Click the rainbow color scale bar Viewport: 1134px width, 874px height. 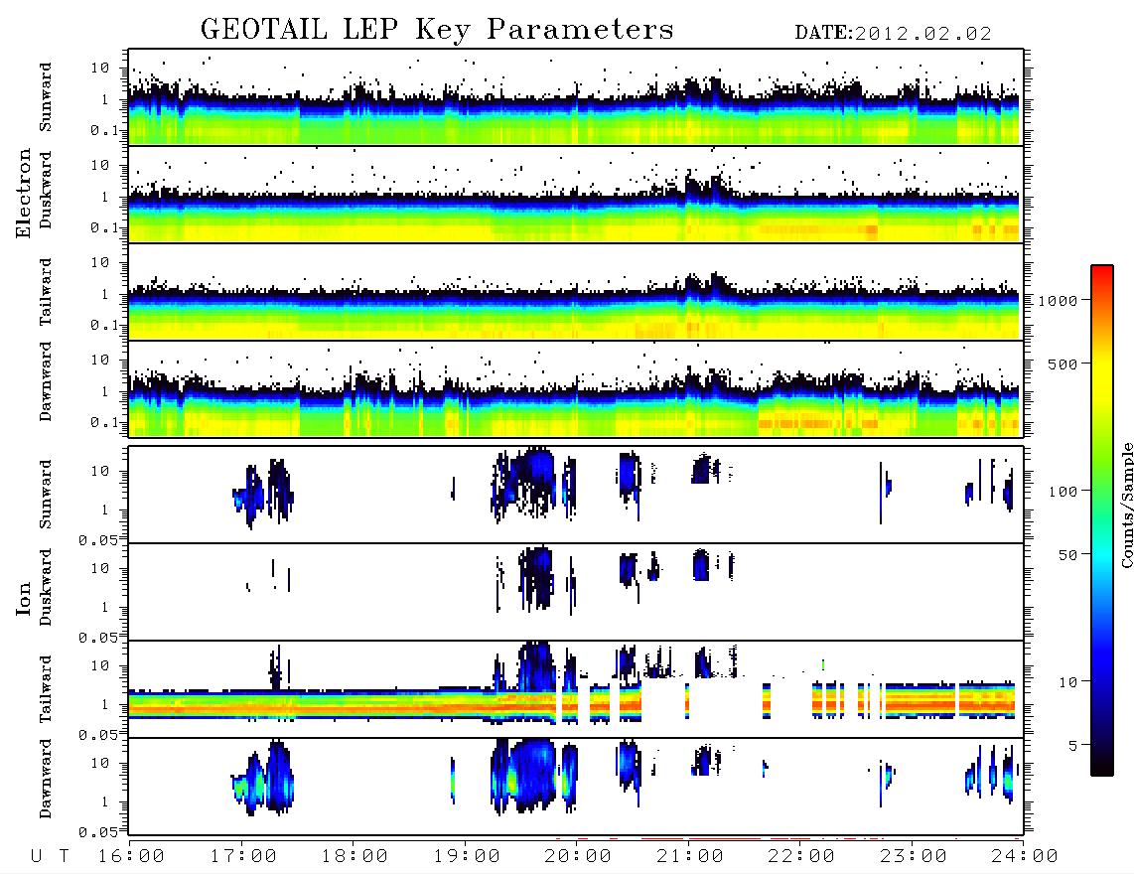tap(1102, 520)
